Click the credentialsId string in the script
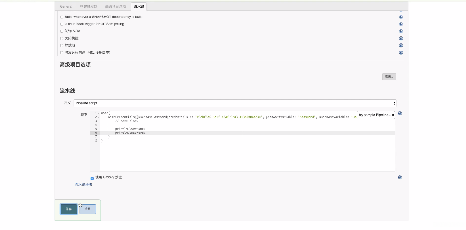 tap(229, 117)
